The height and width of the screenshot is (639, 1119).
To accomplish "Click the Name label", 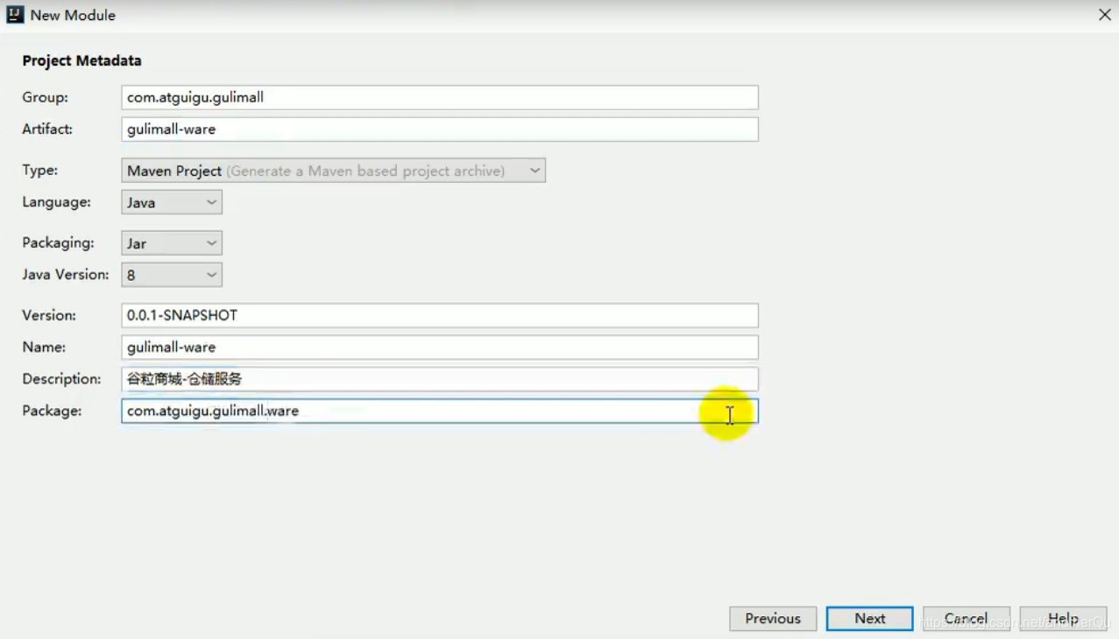I will pos(44,347).
